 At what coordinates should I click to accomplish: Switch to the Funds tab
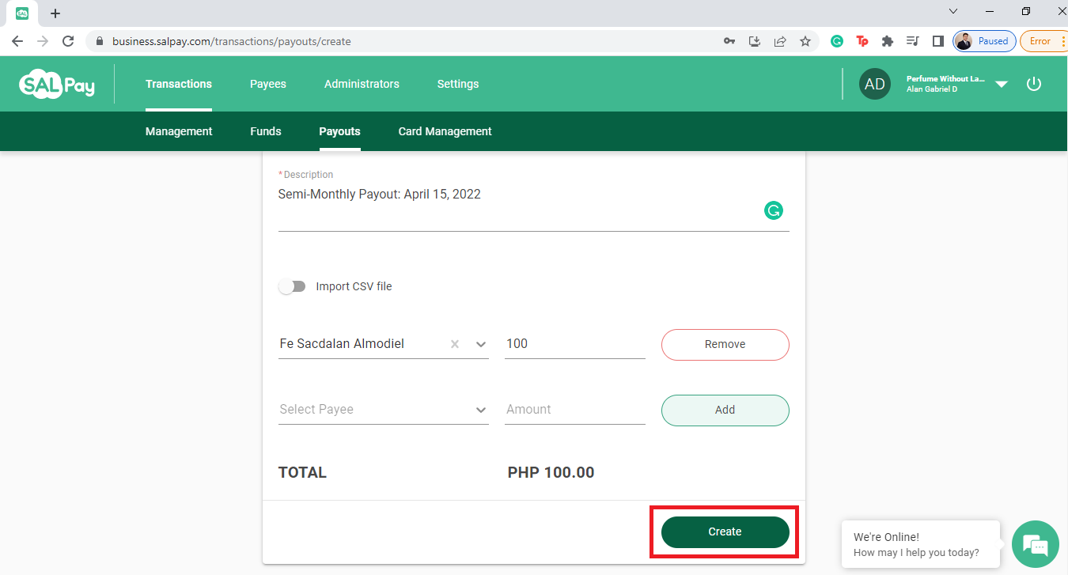(266, 131)
